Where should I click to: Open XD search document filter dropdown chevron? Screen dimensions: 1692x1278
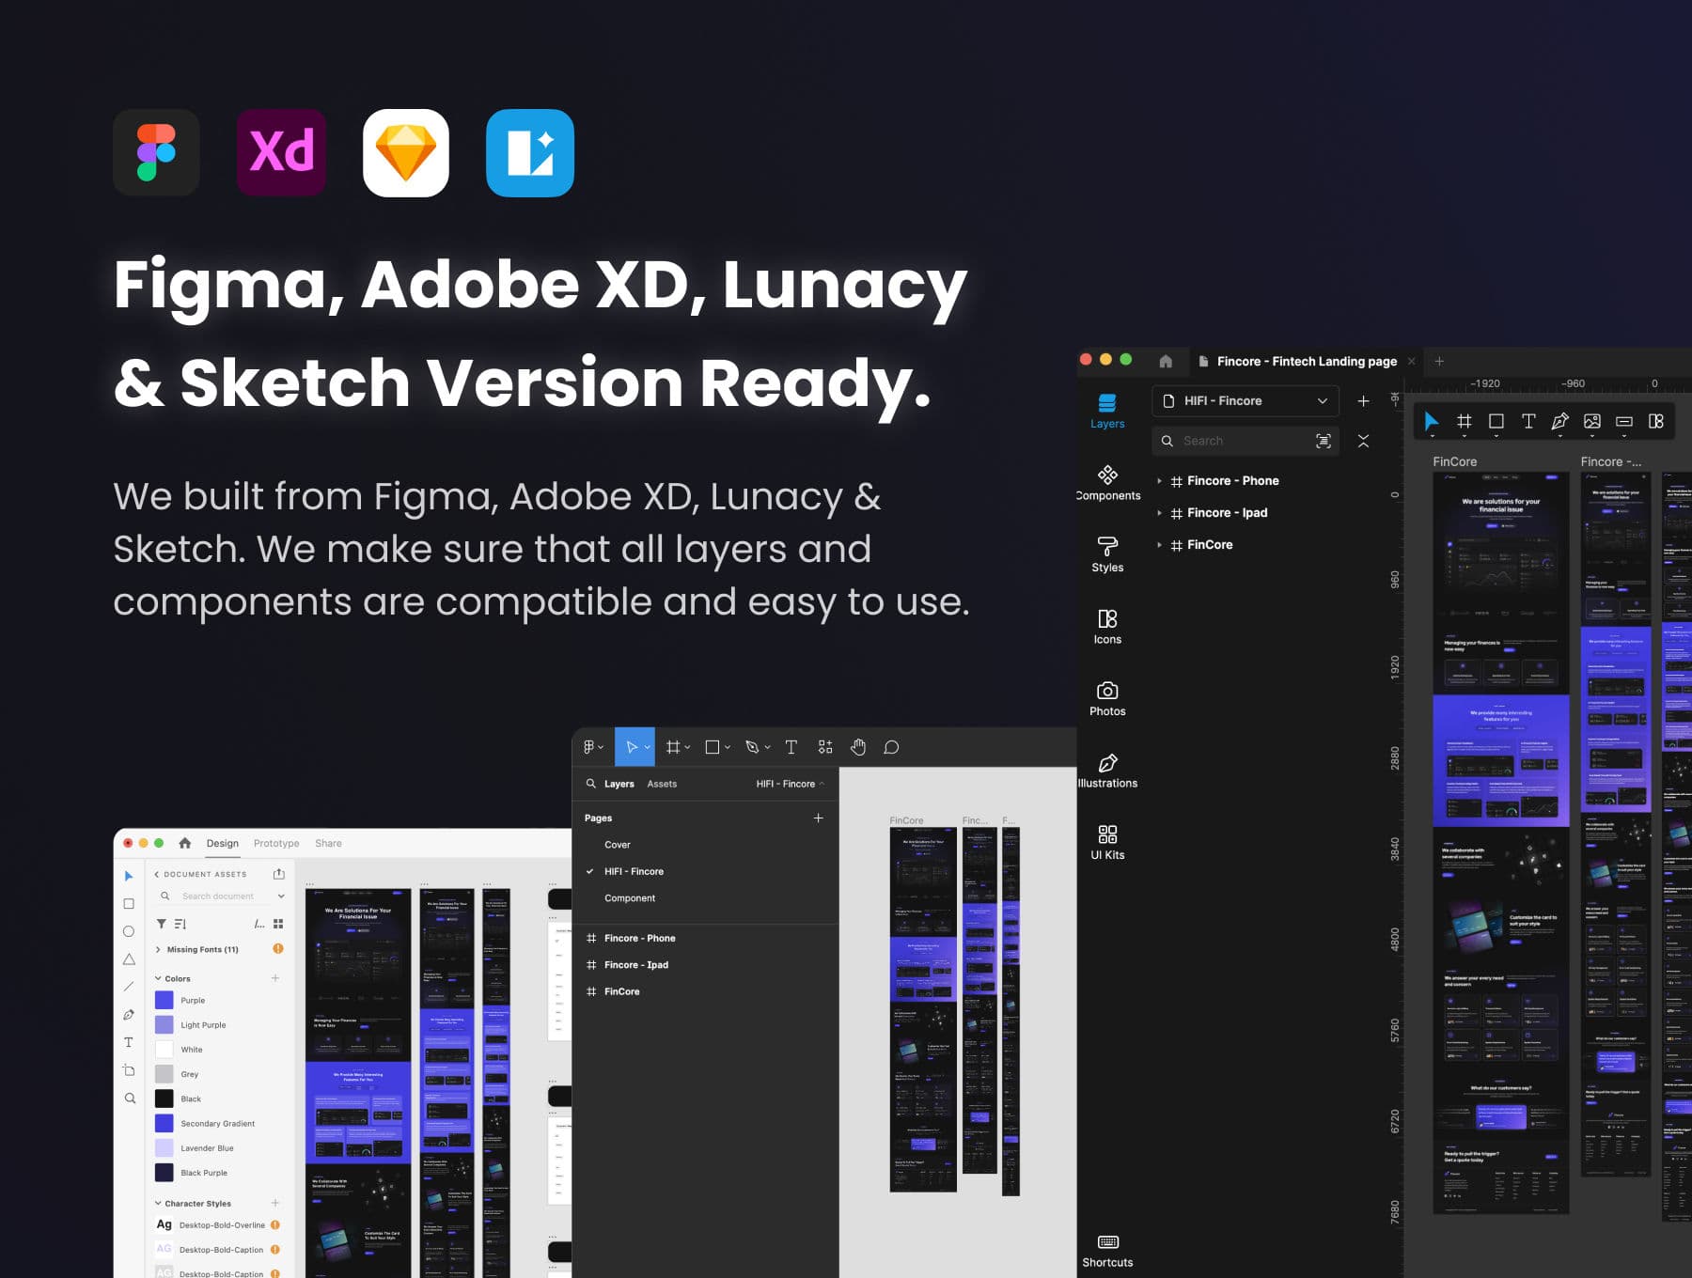pyautogui.click(x=280, y=896)
